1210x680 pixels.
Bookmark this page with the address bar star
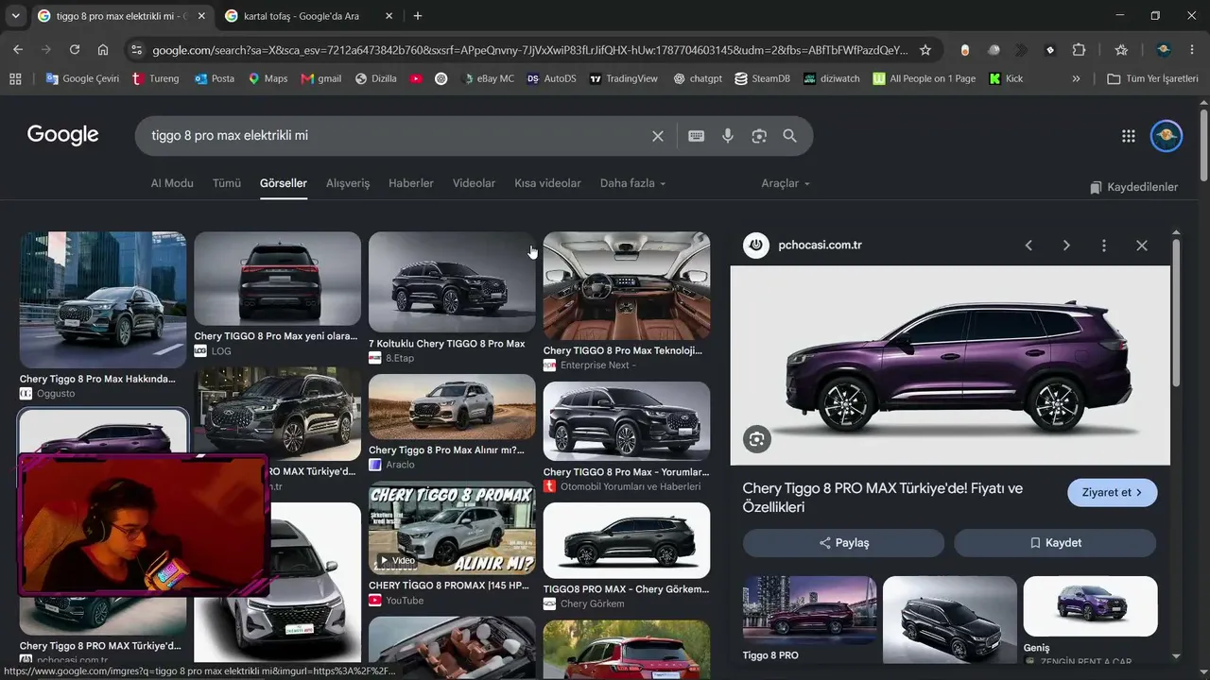point(925,50)
